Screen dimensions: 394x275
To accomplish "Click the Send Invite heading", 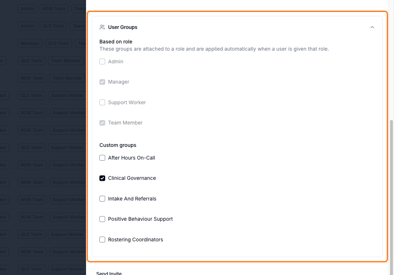I will click(x=109, y=273).
